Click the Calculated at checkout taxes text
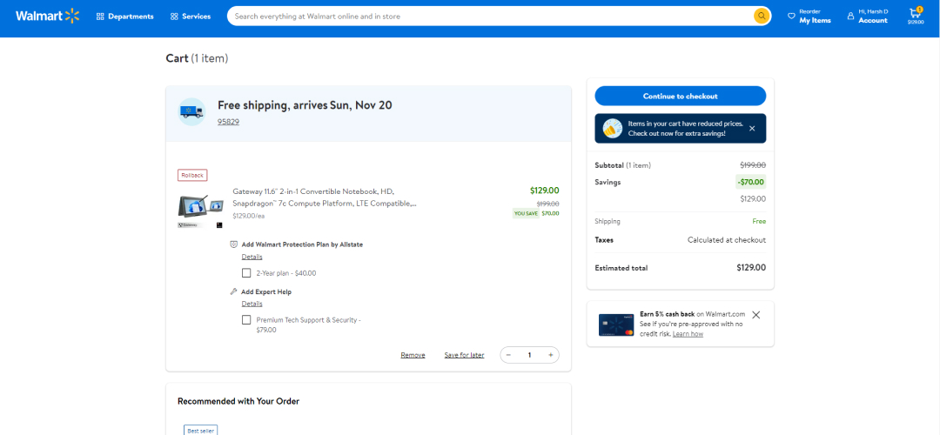 coord(727,239)
